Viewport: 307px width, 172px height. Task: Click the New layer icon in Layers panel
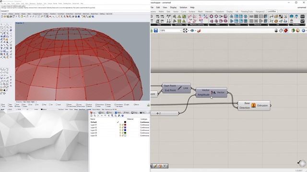92,116
